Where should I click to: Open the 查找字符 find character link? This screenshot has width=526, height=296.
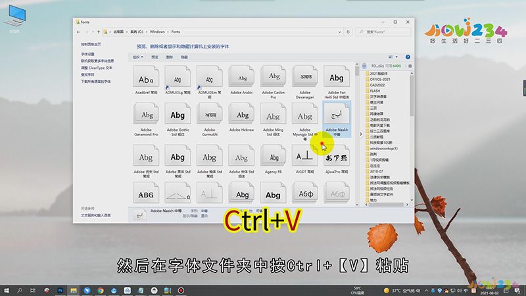pos(87,75)
